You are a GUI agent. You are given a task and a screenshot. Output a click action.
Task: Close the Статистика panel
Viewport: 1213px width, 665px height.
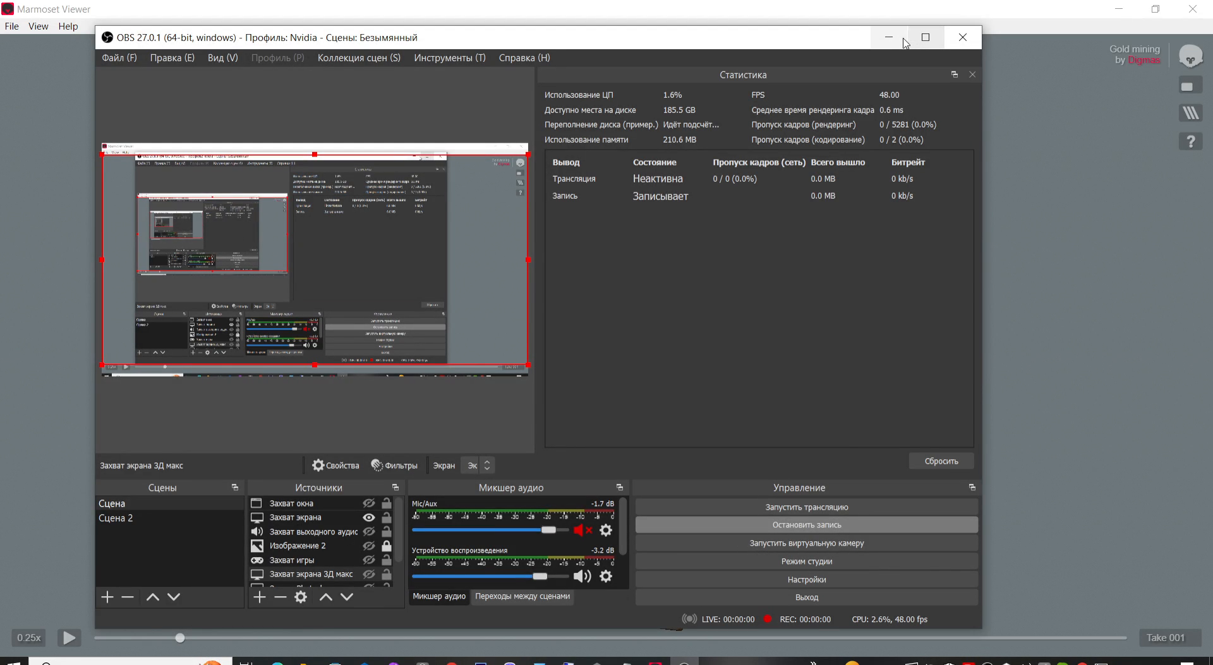tap(972, 74)
